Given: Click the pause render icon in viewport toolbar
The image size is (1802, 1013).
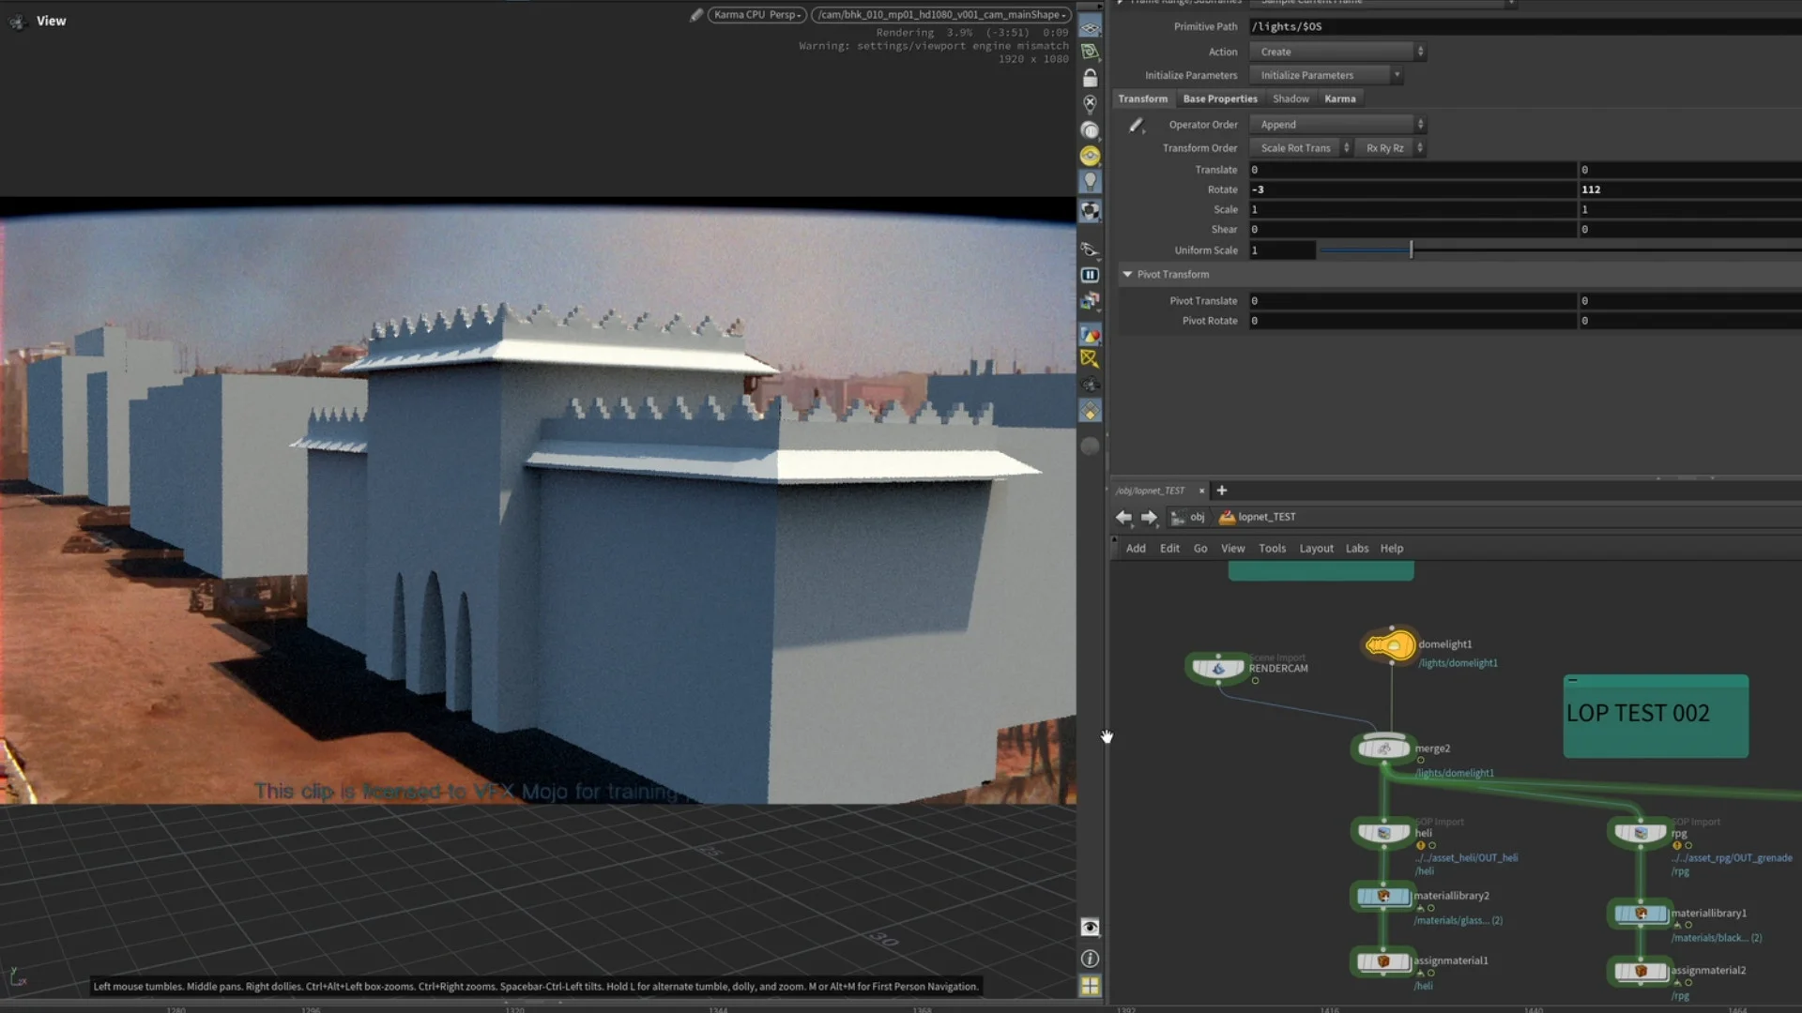Looking at the screenshot, I should [1090, 275].
